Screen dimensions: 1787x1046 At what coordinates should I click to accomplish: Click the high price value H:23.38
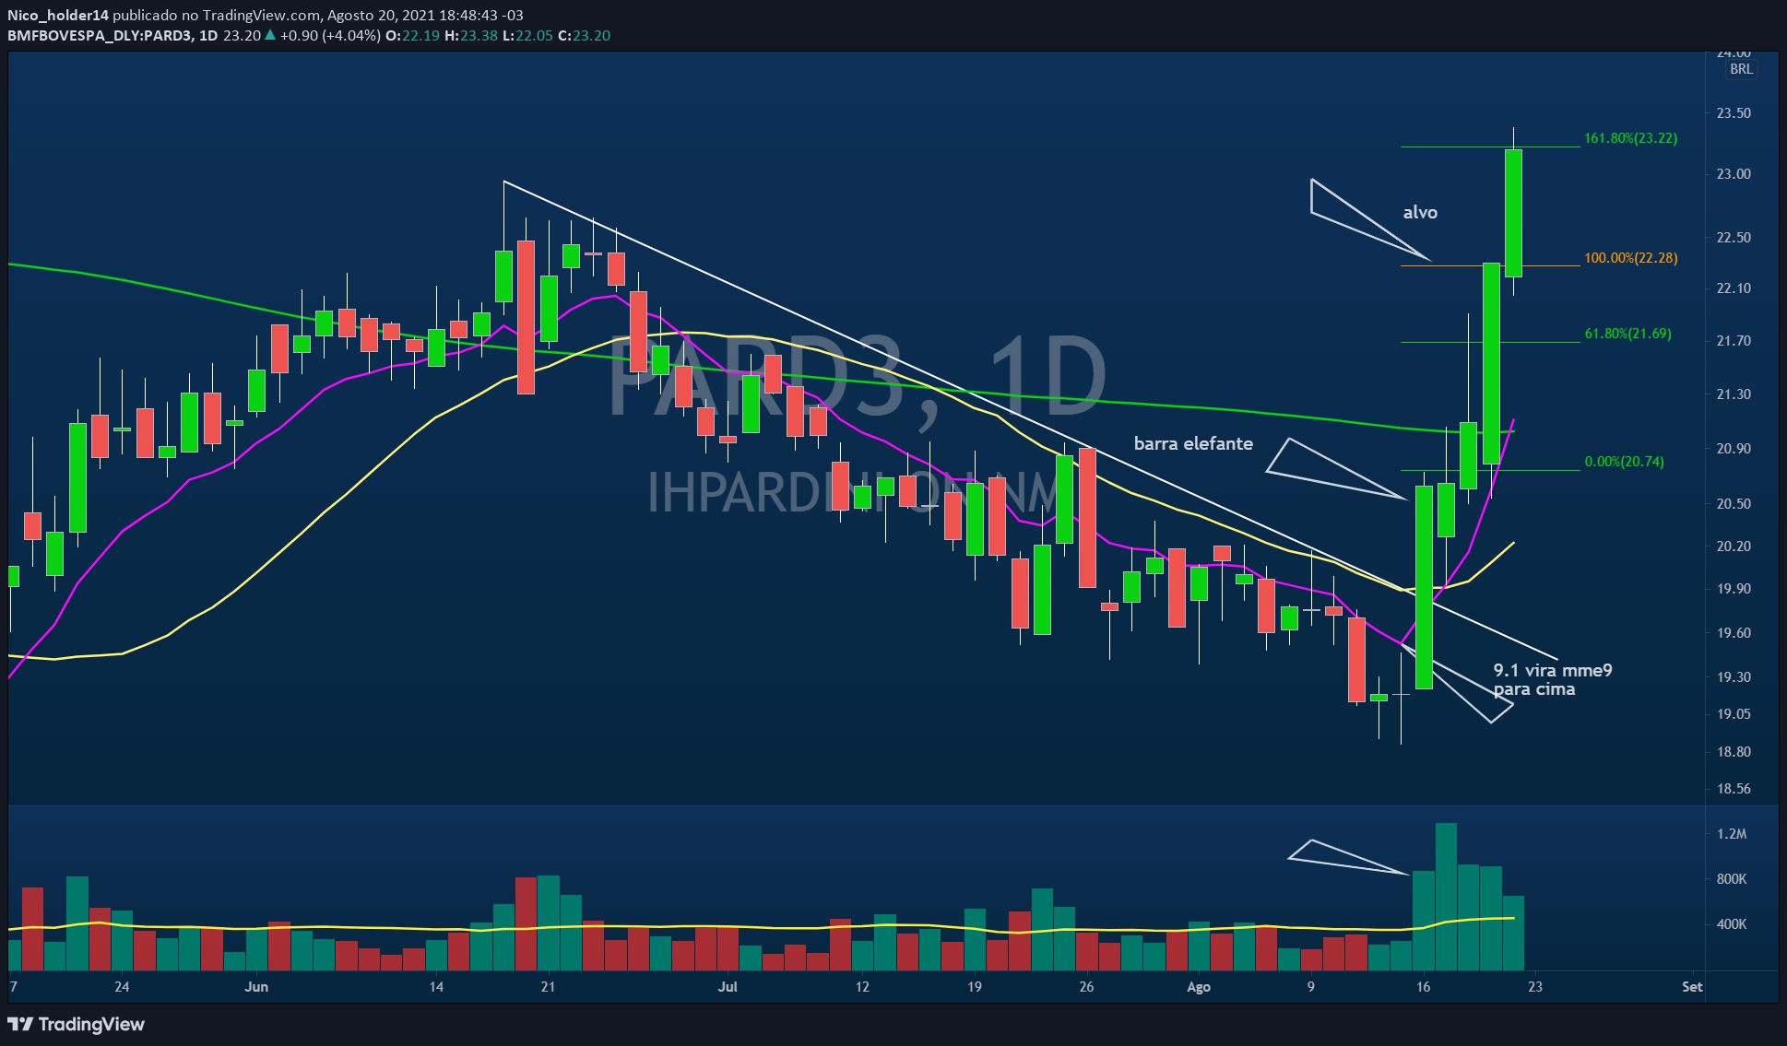pyautogui.click(x=470, y=36)
